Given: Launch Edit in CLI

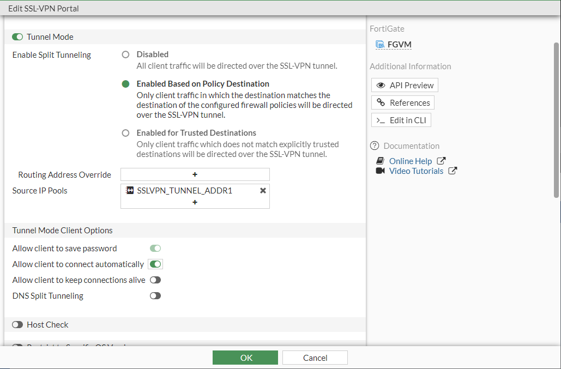Looking at the screenshot, I should coord(401,120).
